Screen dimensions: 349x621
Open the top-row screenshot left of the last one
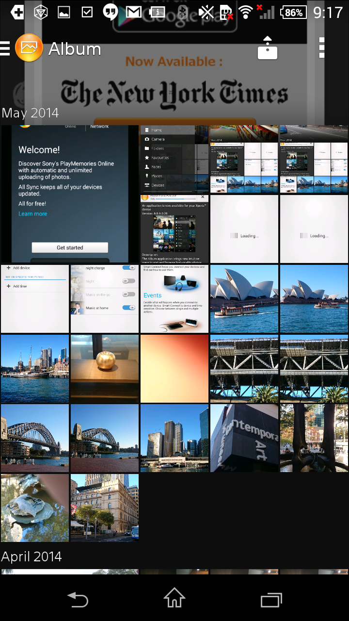tap(244, 159)
